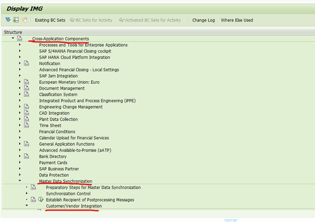Open the Change Log
The image size is (315, 222).
click(203, 20)
